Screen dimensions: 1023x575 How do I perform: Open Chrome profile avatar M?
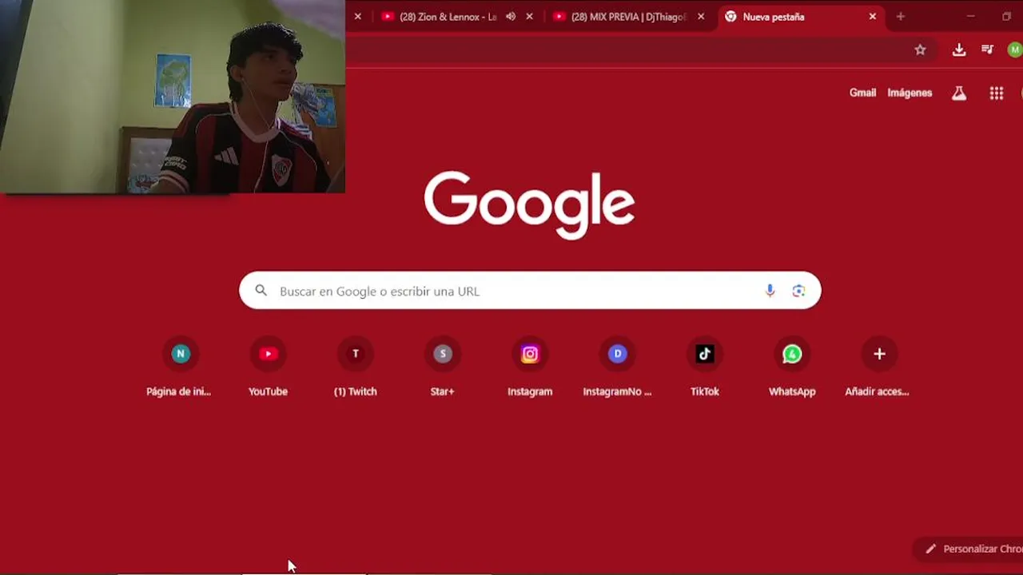pos(1015,50)
